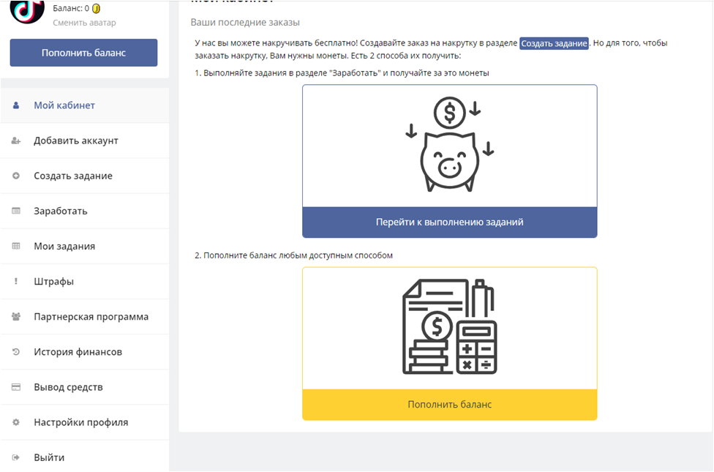Click the person icon beside Мой кабинет
Screen dimensions: 714x472
[16, 105]
